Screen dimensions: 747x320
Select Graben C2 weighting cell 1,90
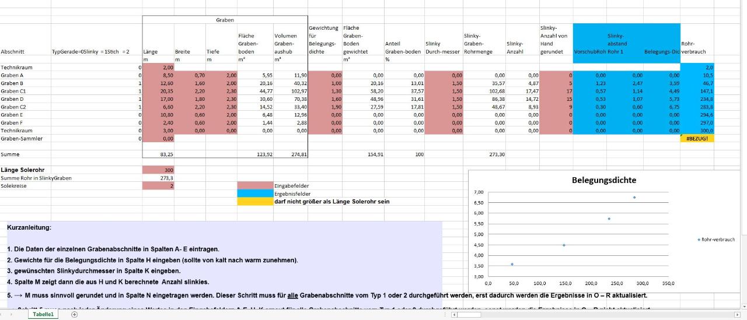coord(325,107)
